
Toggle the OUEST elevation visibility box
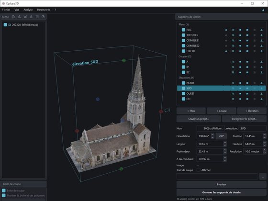click(183, 94)
